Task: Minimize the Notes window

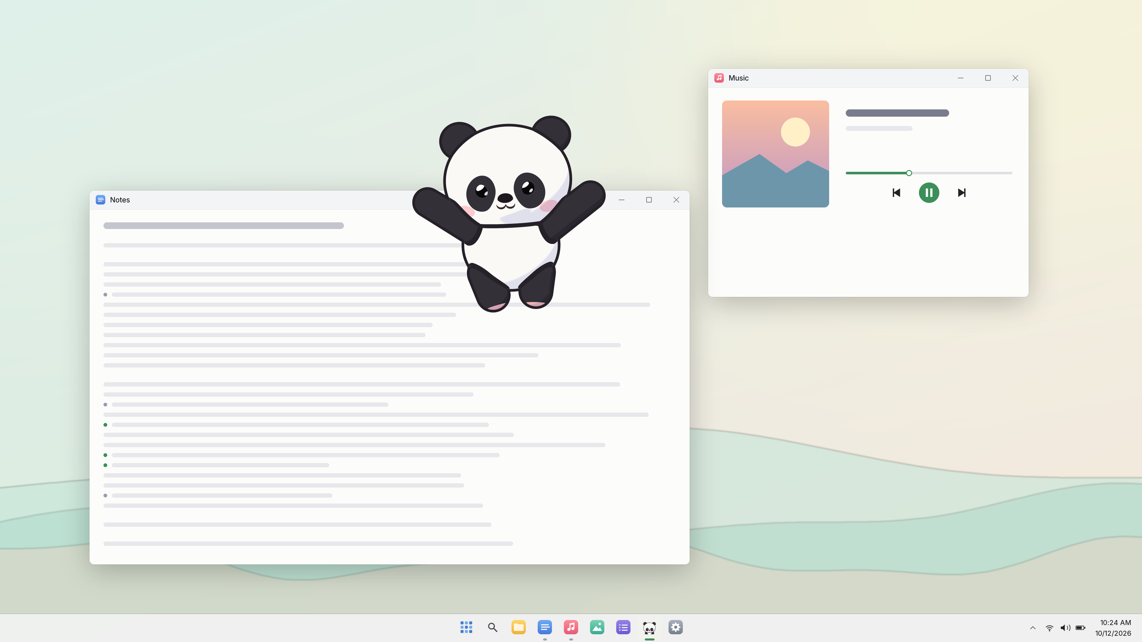Action: (x=622, y=200)
